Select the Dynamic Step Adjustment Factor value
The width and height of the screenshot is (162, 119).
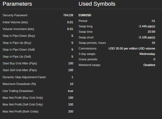click(72, 77)
